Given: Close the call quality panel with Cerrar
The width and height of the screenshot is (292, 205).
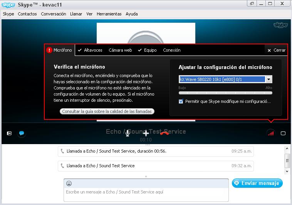Looking at the screenshot, I should 277,50.
